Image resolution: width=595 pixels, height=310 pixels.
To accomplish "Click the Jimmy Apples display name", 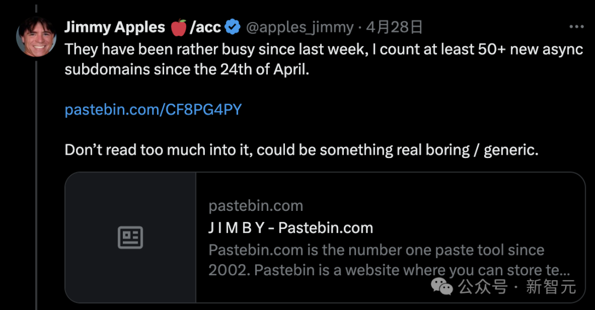I will click(115, 27).
